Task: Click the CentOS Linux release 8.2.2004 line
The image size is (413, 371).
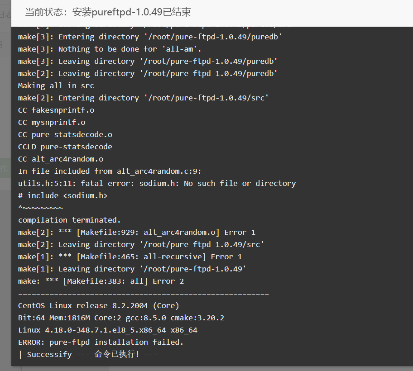Action: point(99,305)
